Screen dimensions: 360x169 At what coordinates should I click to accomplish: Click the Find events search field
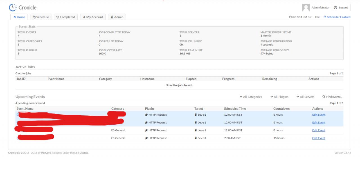pyautogui.click(x=332, y=97)
